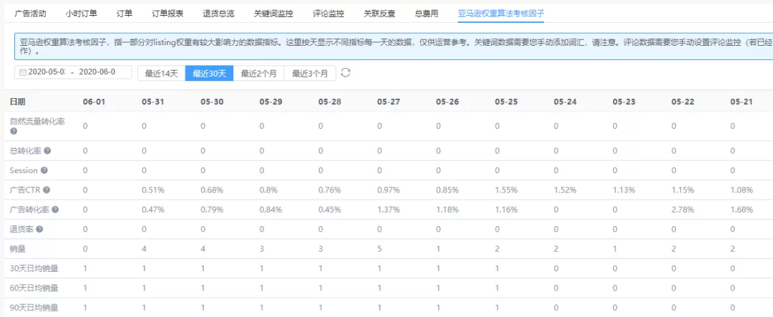Select the 06-01 date column header
Image resolution: width=773 pixels, height=317 pixels.
click(x=94, y=102)
